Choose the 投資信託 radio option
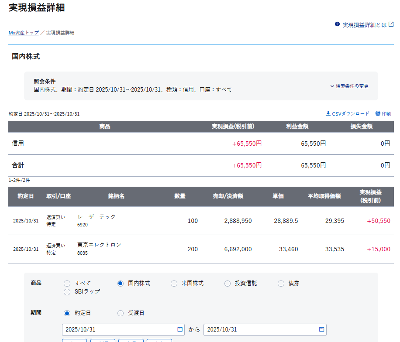Image resolution: width=400 pixels, height=342 pixels. 228,284
